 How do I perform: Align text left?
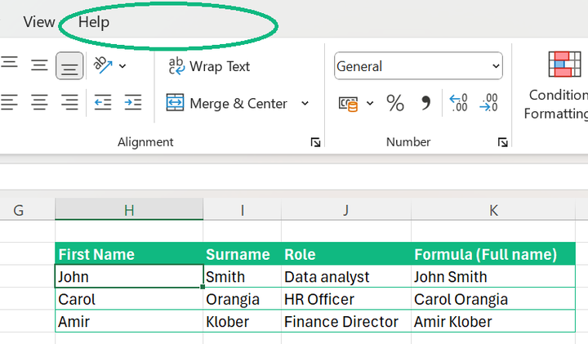(9, 102)
